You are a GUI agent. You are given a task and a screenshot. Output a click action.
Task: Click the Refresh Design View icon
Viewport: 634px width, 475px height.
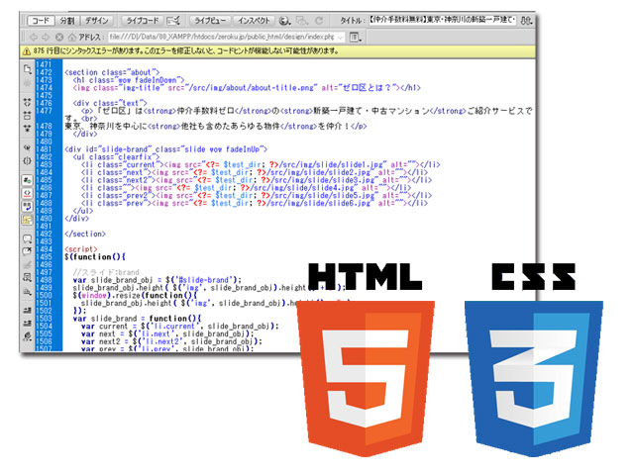tap(319, 21)
